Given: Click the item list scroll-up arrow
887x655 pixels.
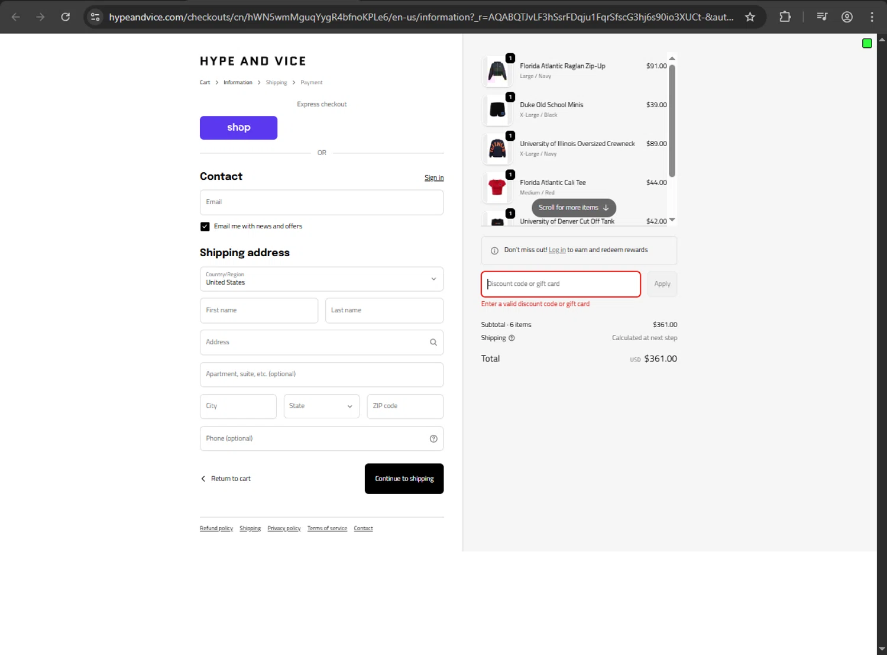Looking at the screenshot, I should pos(672,58).
